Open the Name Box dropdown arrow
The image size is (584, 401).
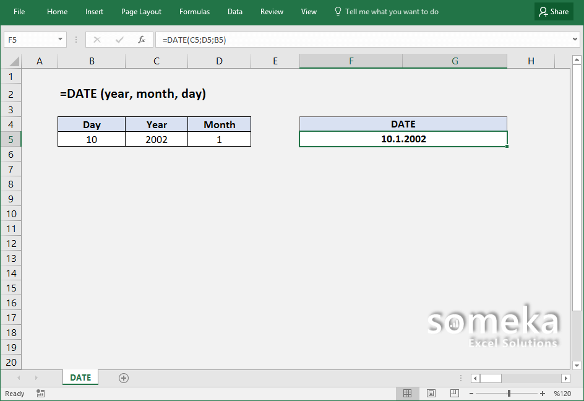point(60,39)
